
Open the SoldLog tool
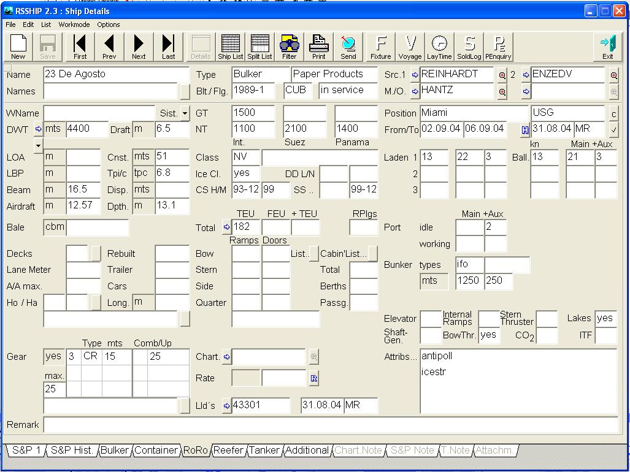[469, 47]
